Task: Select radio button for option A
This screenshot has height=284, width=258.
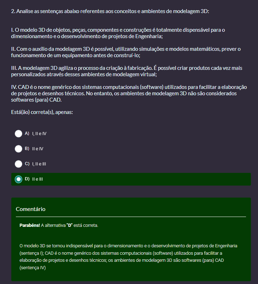Action: 18,134
